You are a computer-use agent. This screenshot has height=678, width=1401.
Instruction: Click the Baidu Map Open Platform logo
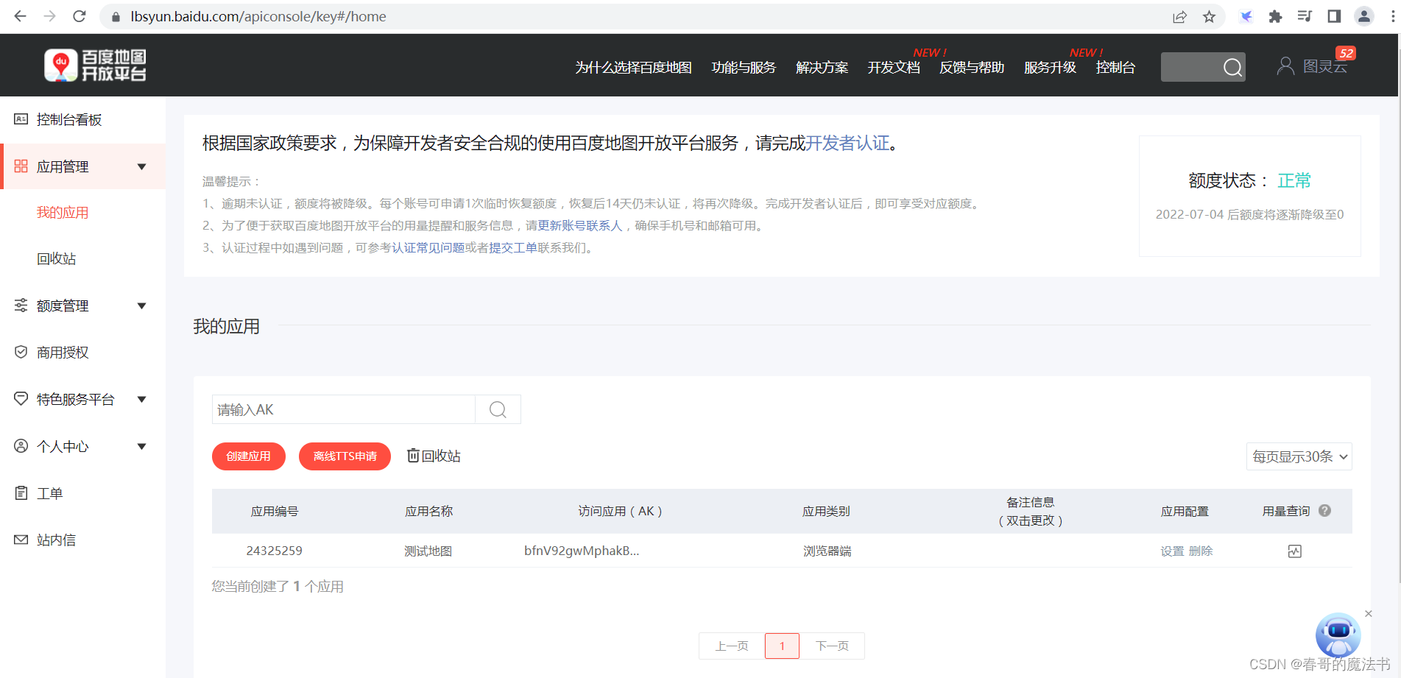(96, 66)
